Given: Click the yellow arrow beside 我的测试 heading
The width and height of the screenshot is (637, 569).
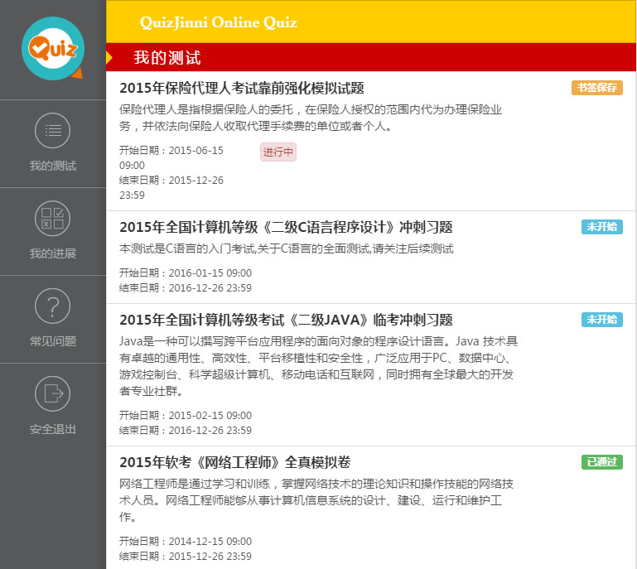Looking at the screenshot, I should 109,57.
